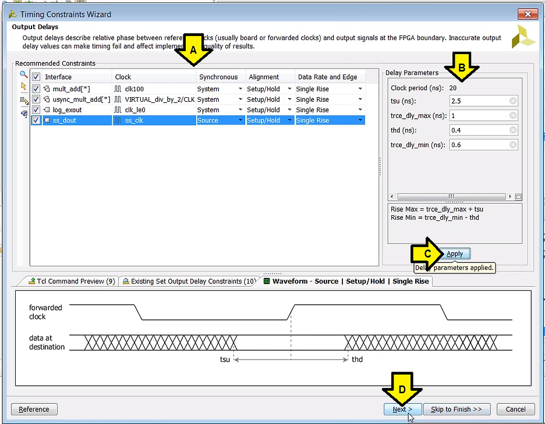Click the bottom filter icon in left toolbar

point(24,113)
